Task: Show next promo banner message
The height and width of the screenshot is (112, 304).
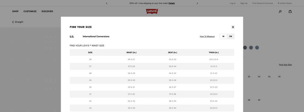Action: pos(197,3)
